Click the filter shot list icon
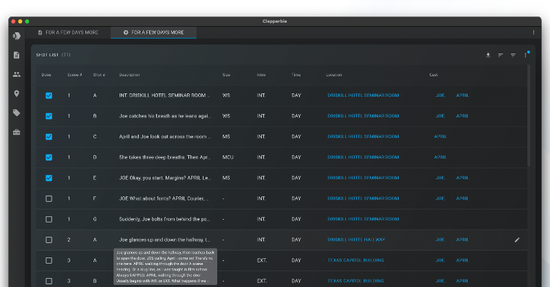The width and height of the screenshot is (550, 287). [x=513, y=55]
